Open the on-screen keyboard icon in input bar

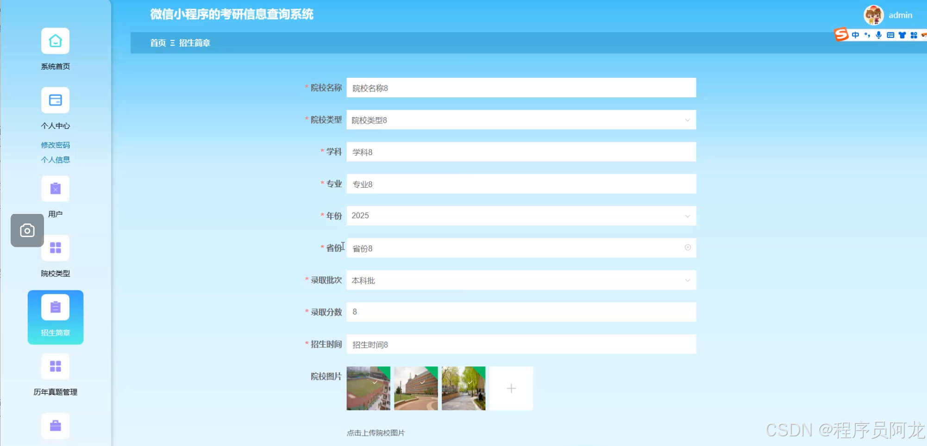pyautogui.click(x=890, y=35)
